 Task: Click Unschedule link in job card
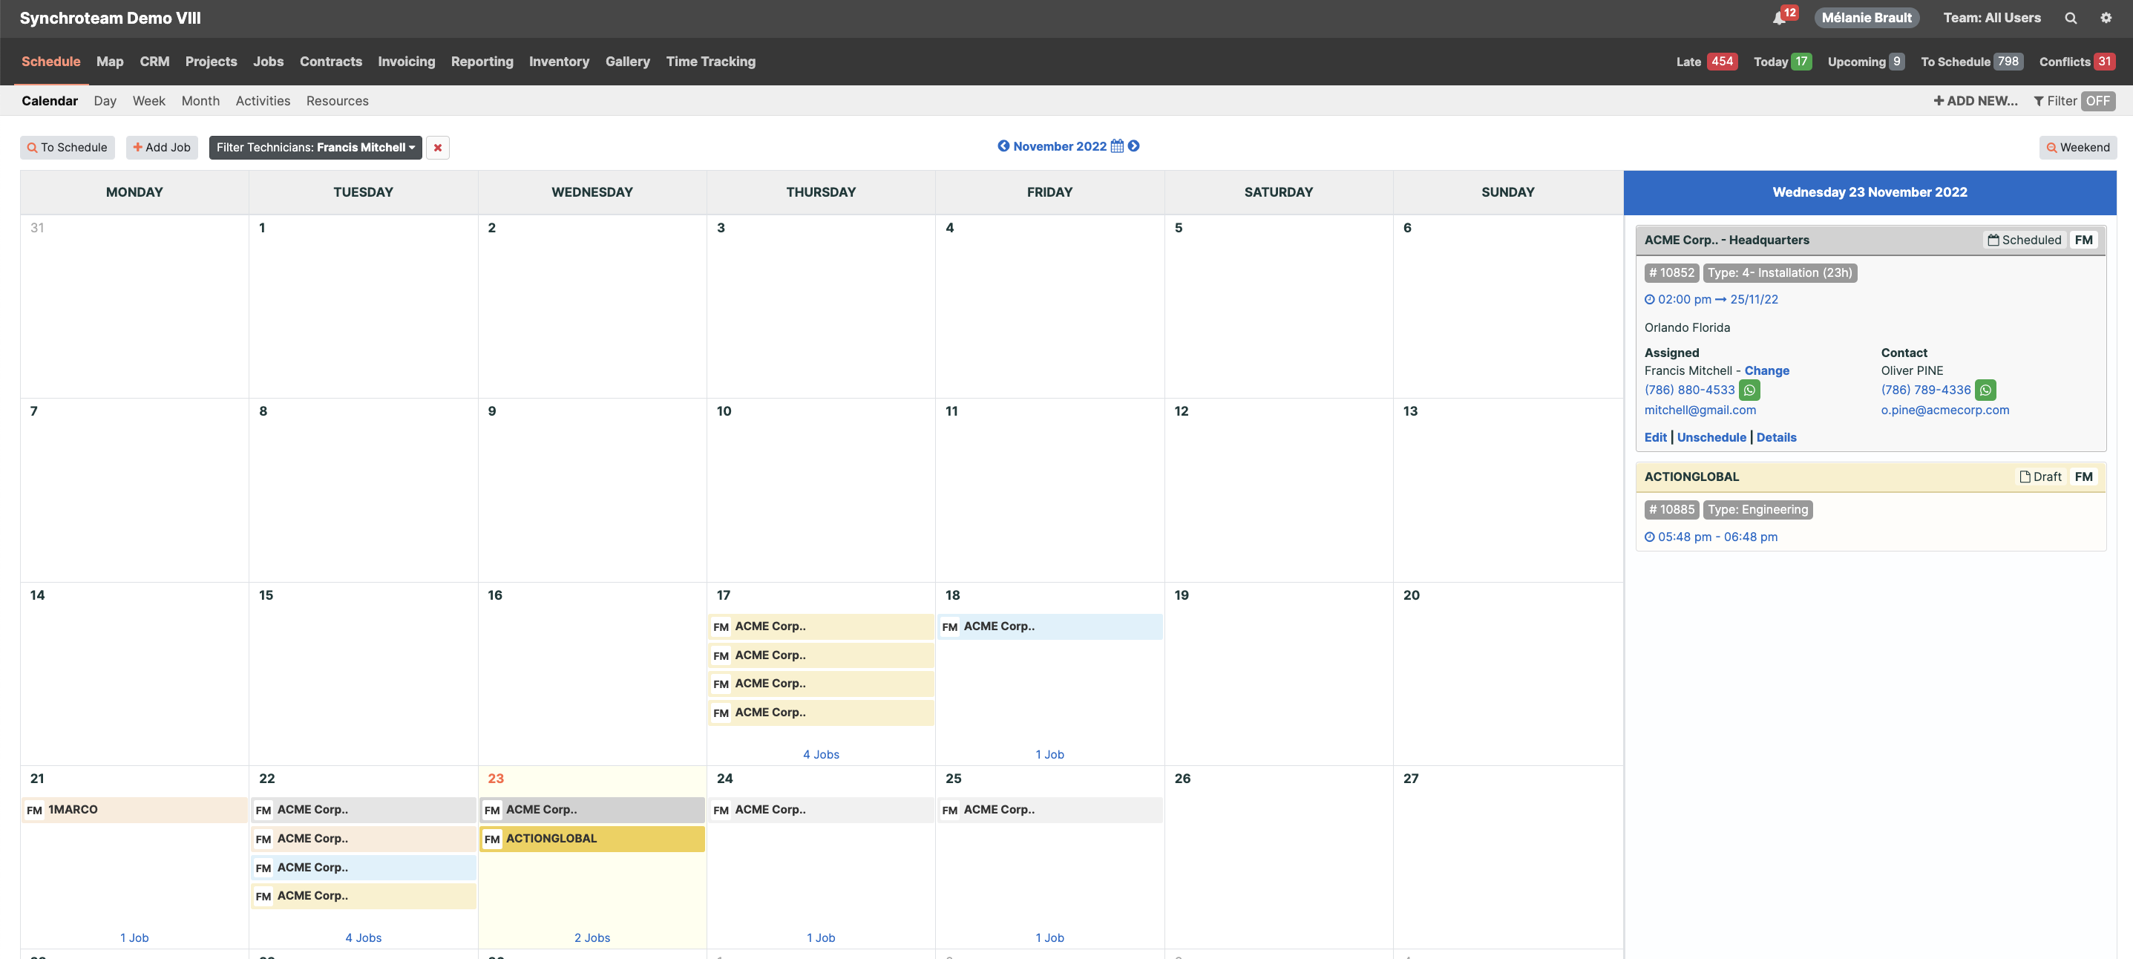point(1711,437)
